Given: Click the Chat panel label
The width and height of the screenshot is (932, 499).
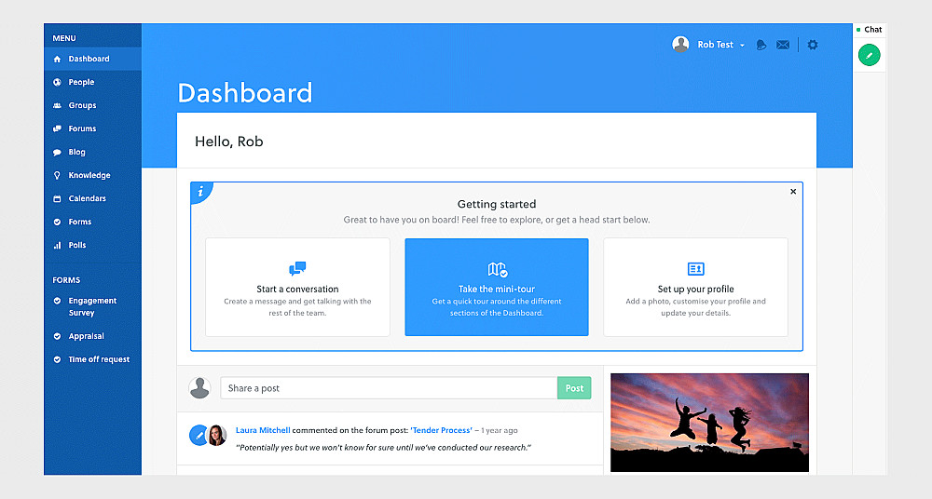Looking at the screenshot, I should pos(872,29).
